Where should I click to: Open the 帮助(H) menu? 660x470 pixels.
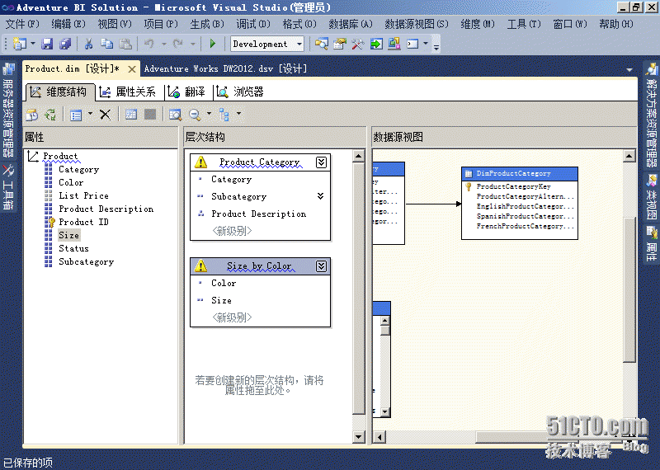click(615, 24)
